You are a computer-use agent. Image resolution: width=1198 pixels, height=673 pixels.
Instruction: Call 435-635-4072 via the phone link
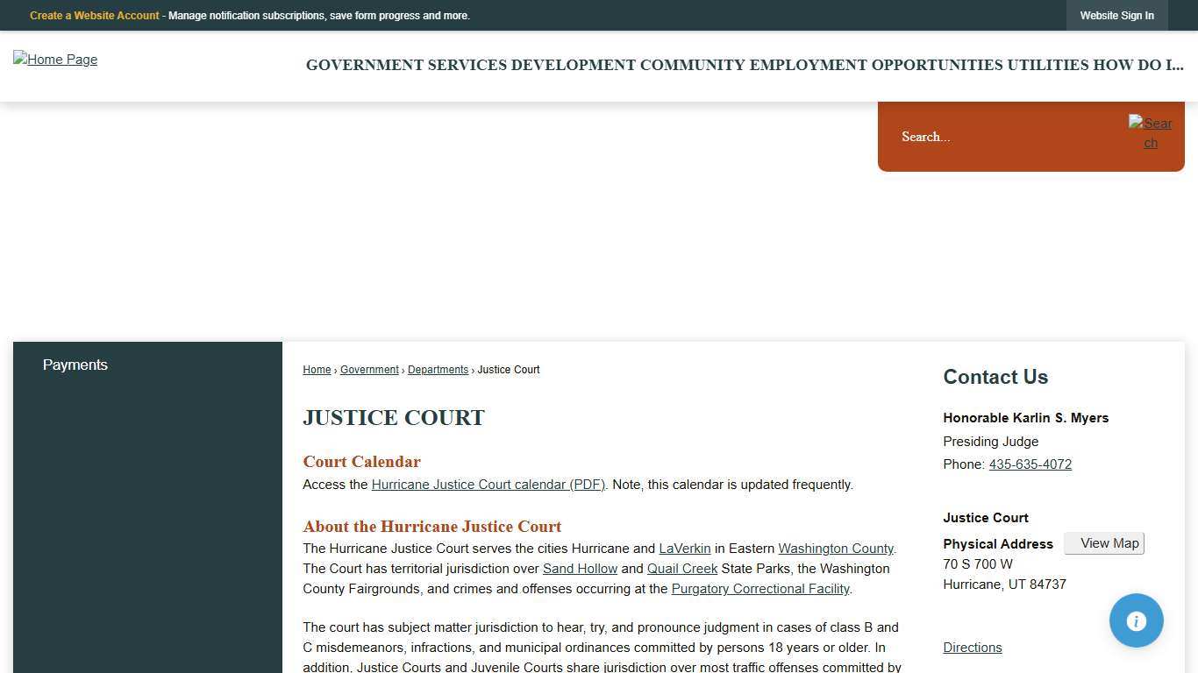point(1030,464)
